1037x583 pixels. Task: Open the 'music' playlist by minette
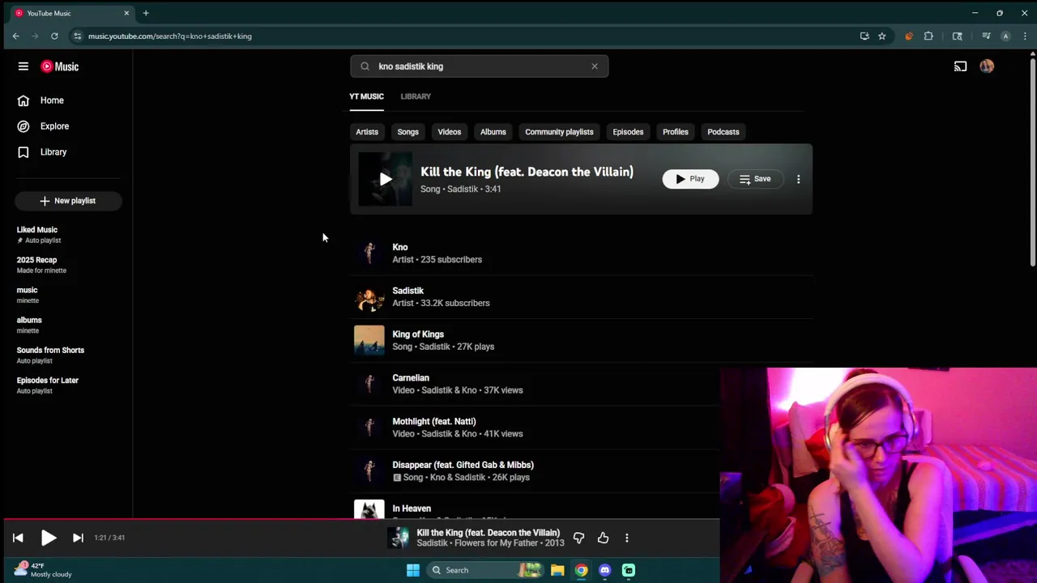click(x=68, y=295)
